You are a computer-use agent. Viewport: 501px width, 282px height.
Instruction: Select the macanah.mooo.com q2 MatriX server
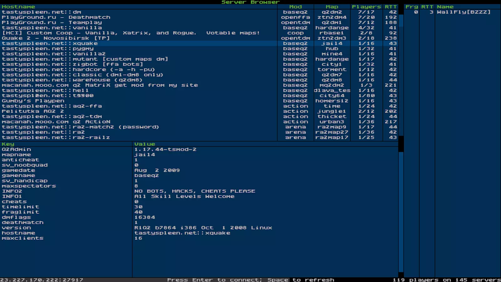(x=199, y=85)
